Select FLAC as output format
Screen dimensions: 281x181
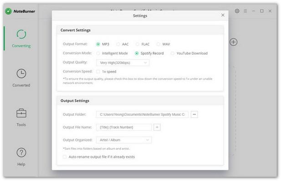[x=138, y=44]
